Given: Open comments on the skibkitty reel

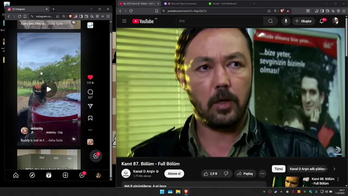Looking at the screenshot, I should coord(90,92).
